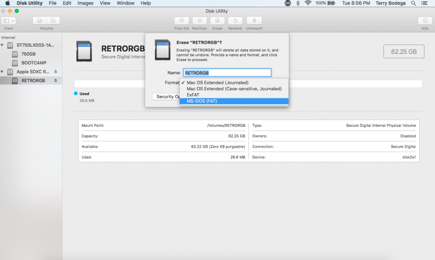Open the Window menu
Viewport: 435px width, 260px height.
[125, 3]
